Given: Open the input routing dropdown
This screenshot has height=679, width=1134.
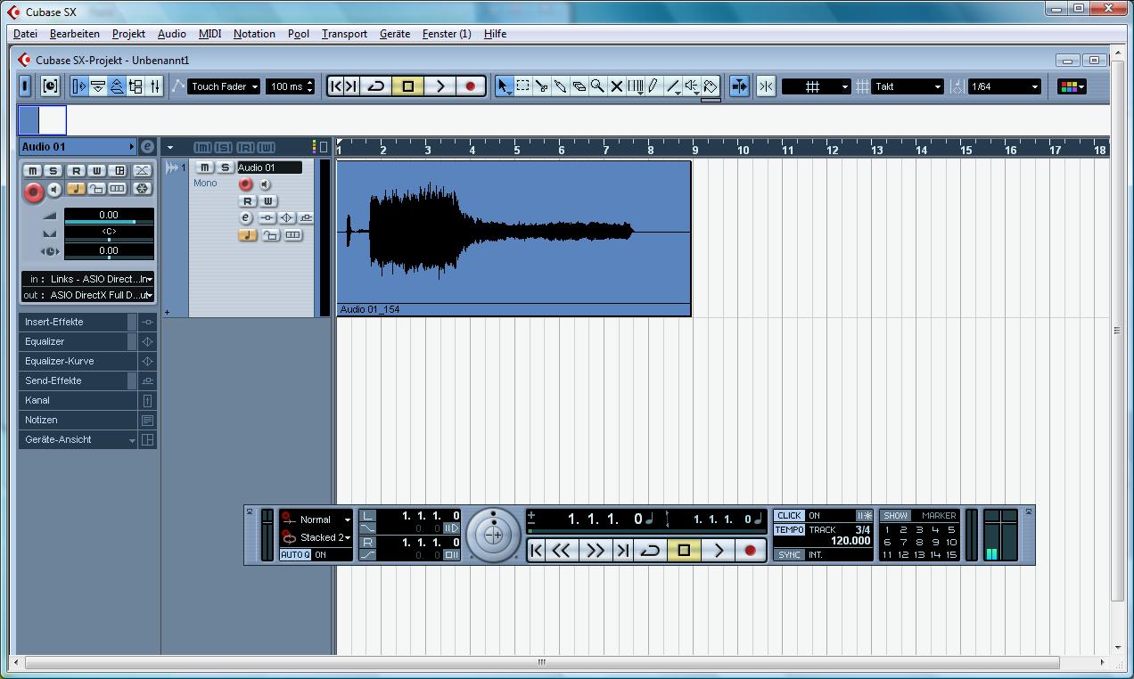Looking at the screenshot, I should (87, 279).
